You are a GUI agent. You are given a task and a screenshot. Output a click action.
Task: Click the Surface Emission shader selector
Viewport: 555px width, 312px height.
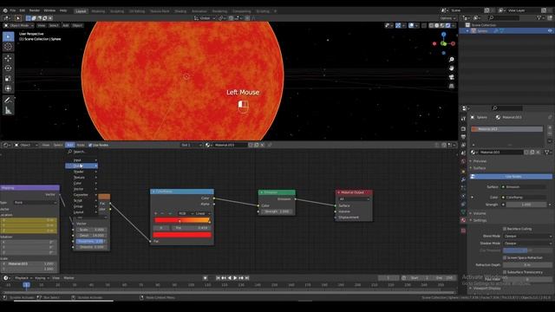click(x=524, y=187)
